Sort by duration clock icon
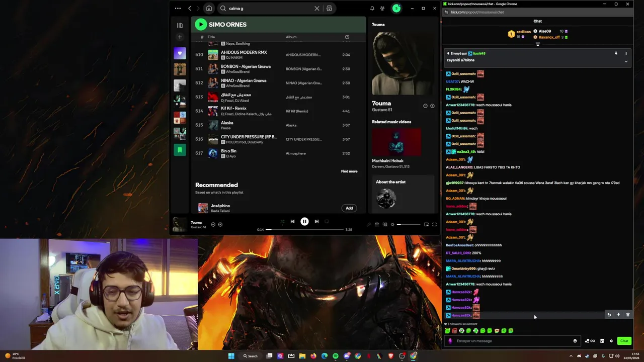 pyautogui.click(x=347, y=37)
